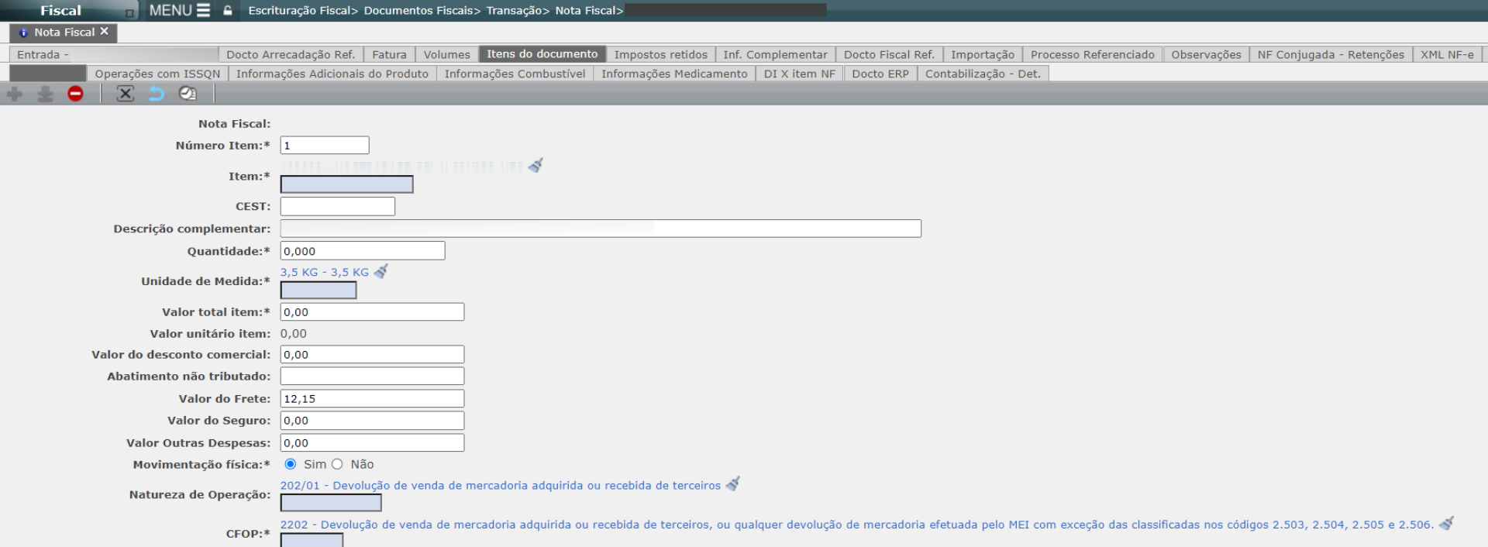Screen dimensions: 1488x547
Task: Click the Valor do Frete input field
Action: click(x=372, y=398)
